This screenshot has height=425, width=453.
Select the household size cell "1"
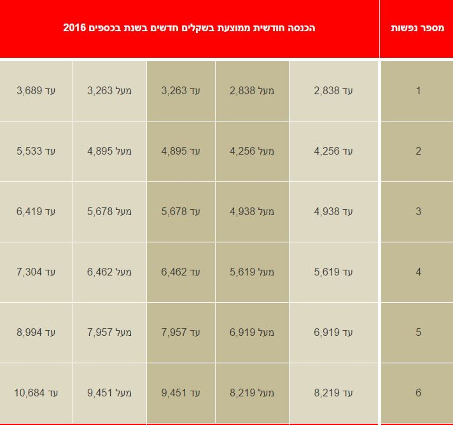417,91
